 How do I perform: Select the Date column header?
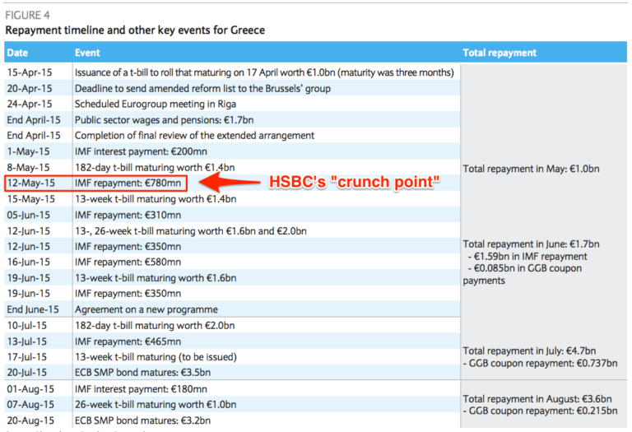pyautogui.click(x=20, y=53)
